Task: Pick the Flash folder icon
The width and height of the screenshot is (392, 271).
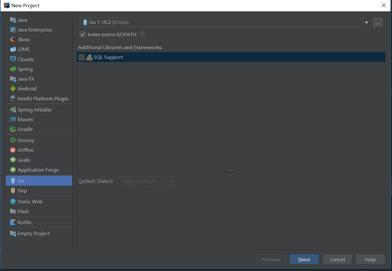Action: (x=13, y=211)
